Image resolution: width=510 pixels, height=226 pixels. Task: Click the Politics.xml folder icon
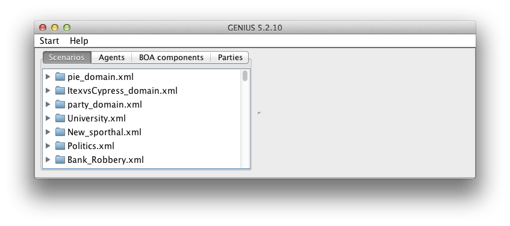(60, 146)
